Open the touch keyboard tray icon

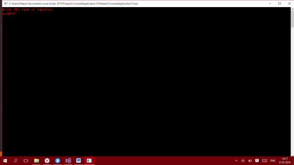(265, 161)
